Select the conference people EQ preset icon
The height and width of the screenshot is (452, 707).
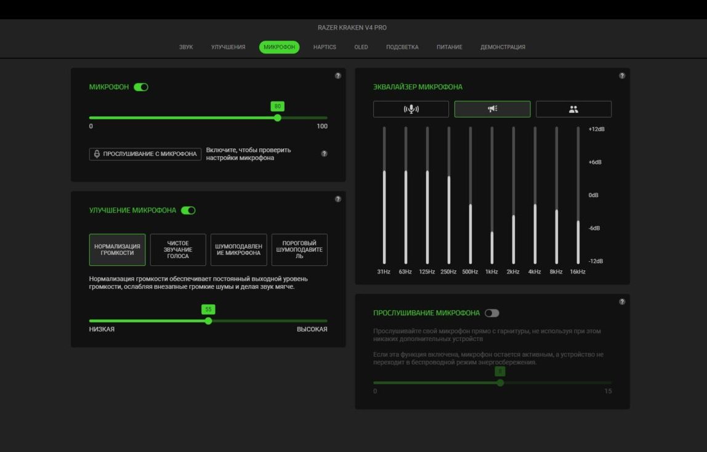point(573,109)
